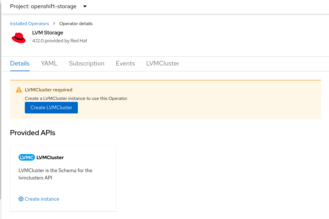329x219 pixels.
Task: Open the Project: openshift-storage label
Action: [43, 6]
